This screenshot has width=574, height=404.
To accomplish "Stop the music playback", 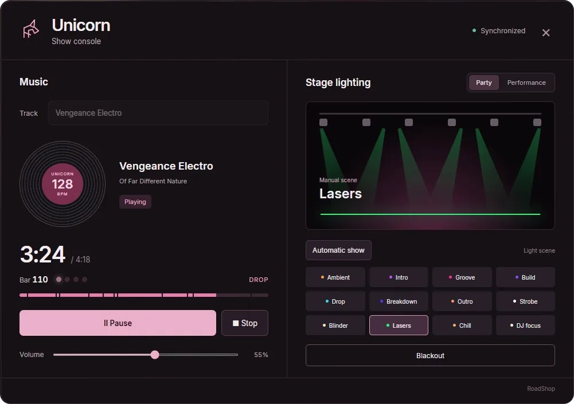I will click(244, 323).
